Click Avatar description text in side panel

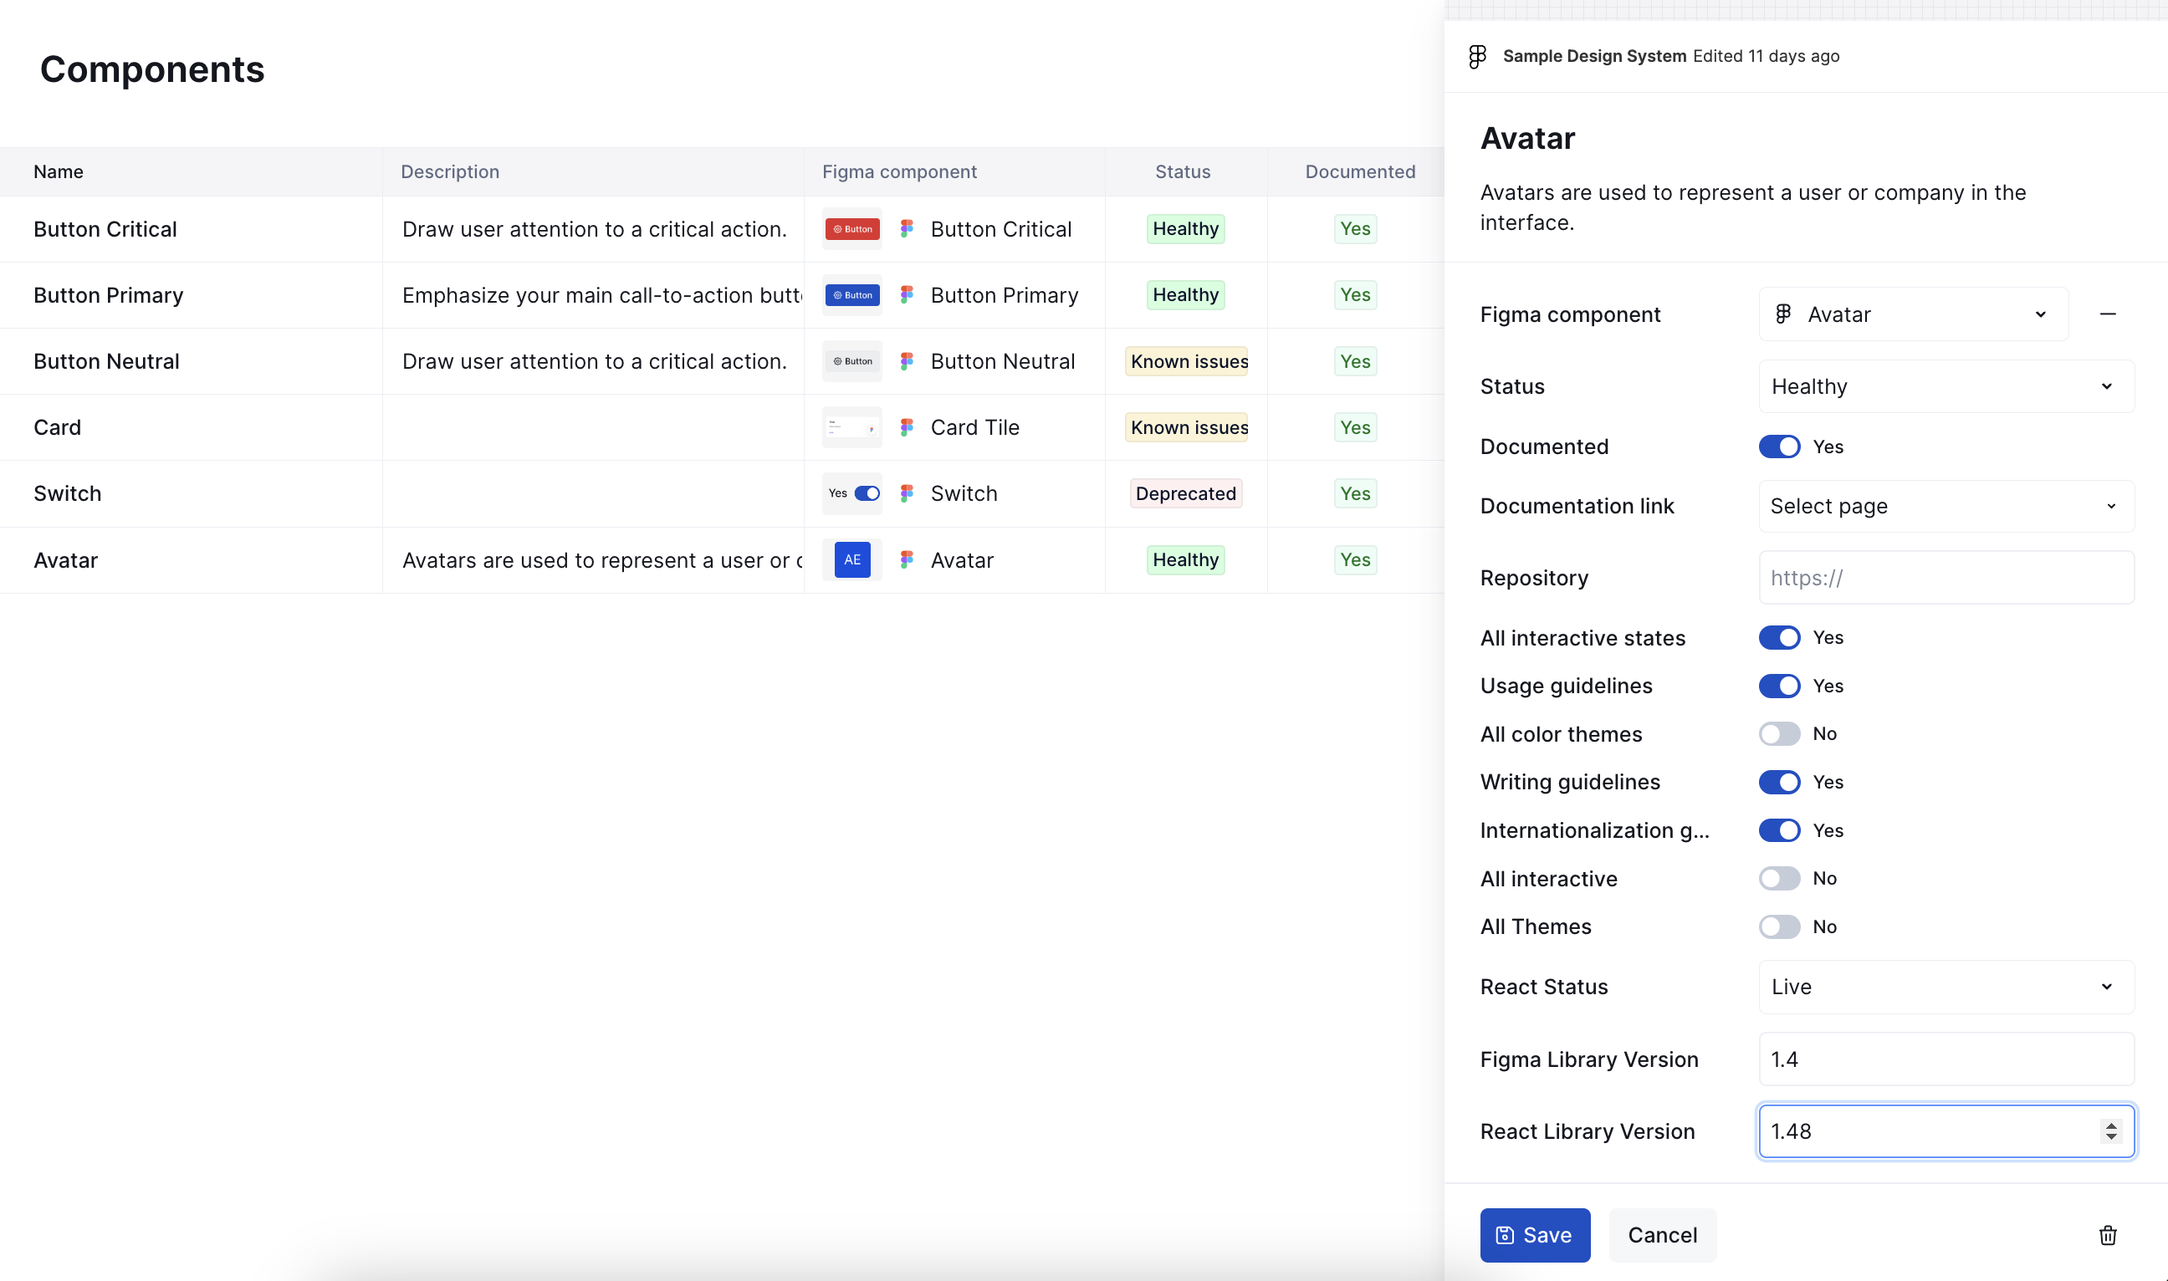click(x=1752, y=207)
